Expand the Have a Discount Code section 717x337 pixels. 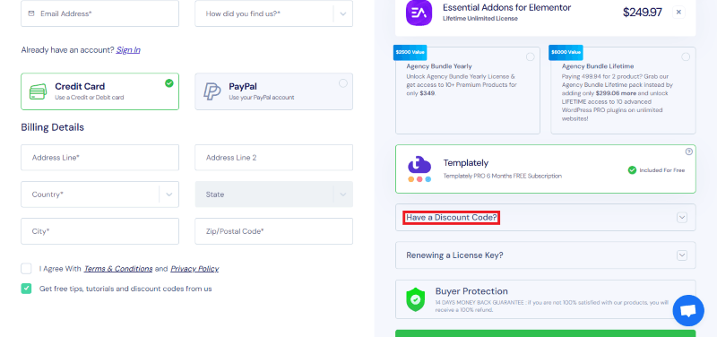click(x=546, y=218)
